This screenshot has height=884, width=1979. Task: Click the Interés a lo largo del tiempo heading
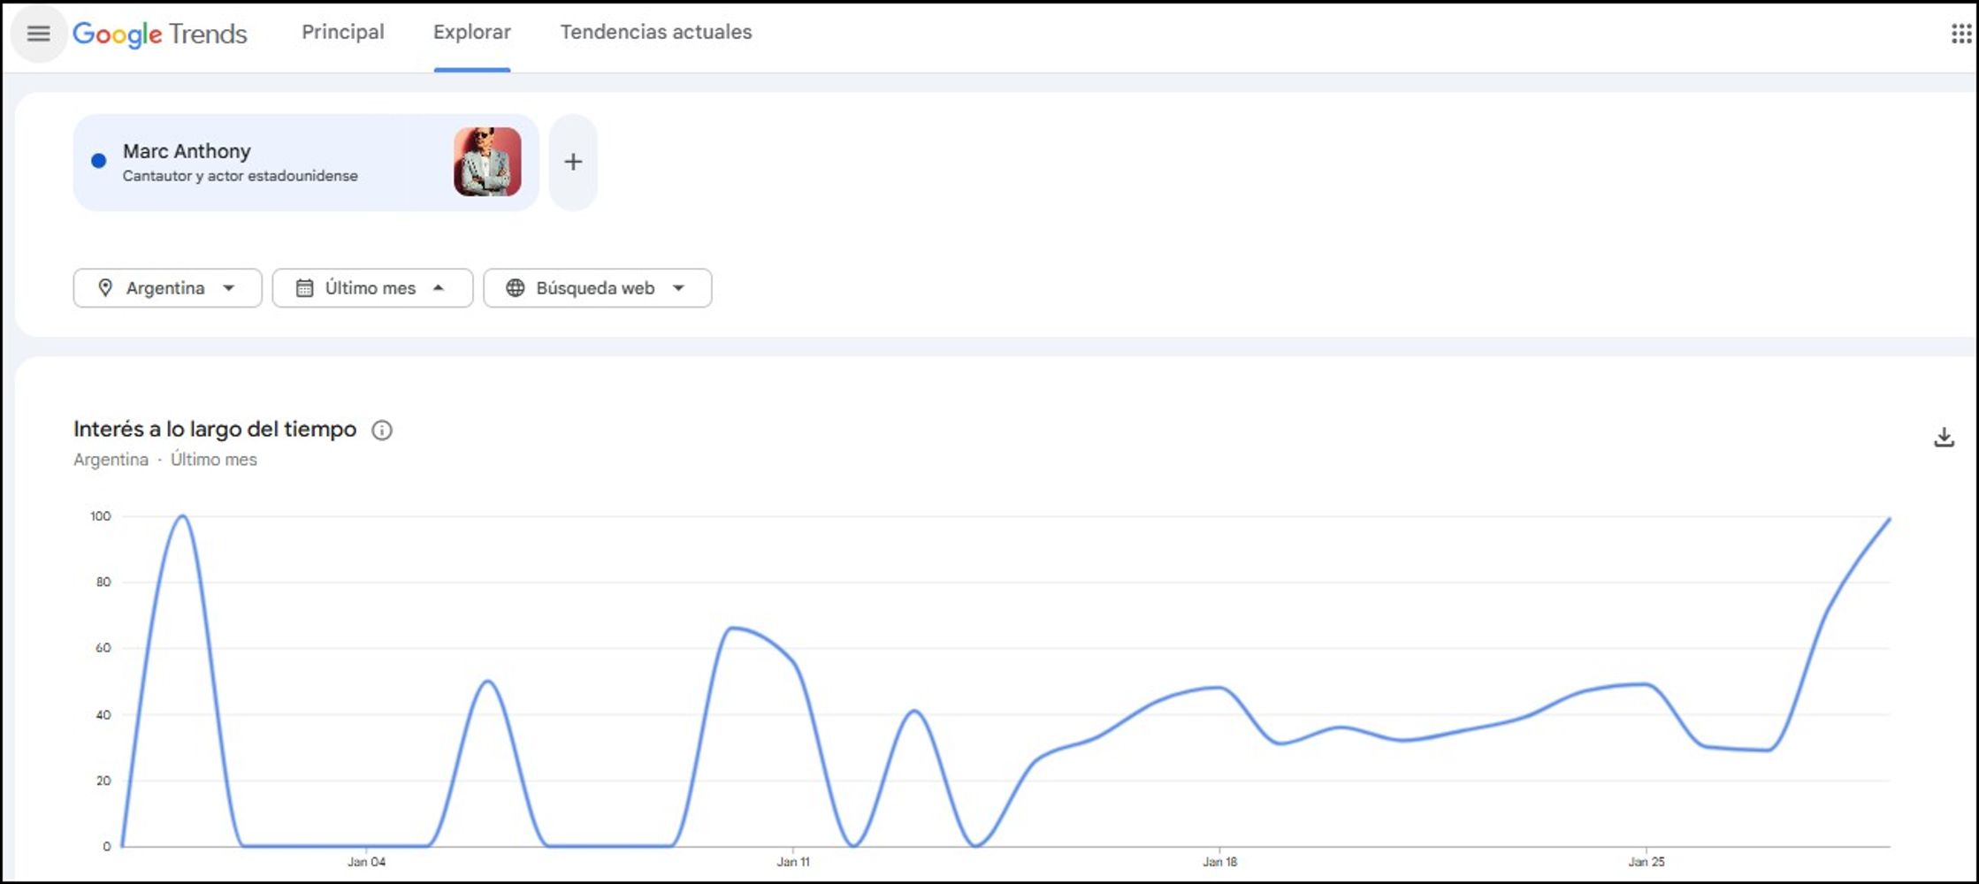(x=215, y=430)
